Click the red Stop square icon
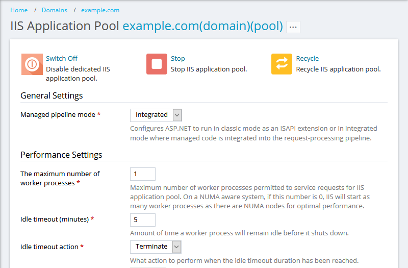 pos(157,64)
